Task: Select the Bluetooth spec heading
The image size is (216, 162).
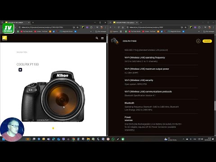Action: [129, 103]
